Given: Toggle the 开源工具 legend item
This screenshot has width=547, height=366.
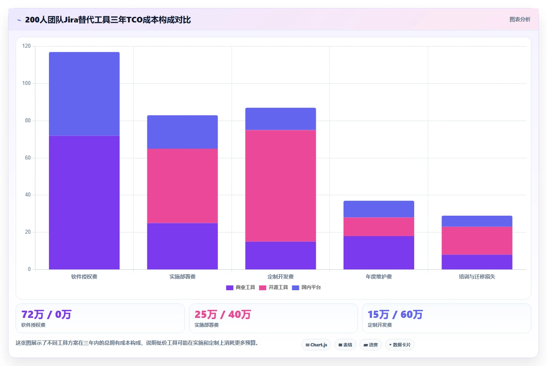Looking at the screenshot, I should [x=273, y=287].
